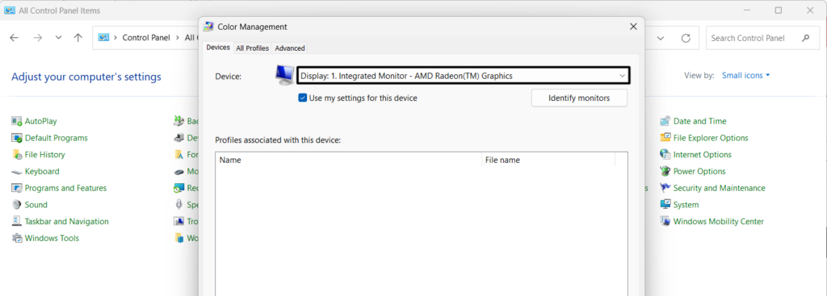Click the Sound speaker icon
The height and width of the screenshot is (296, 827).
(x=16, y=205)
